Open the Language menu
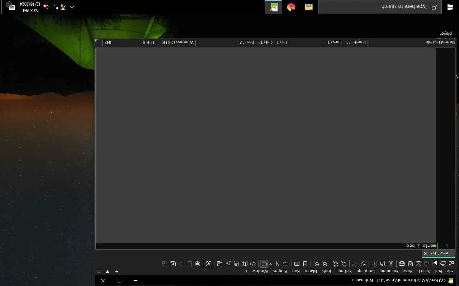This screenshot has height=286, width=459. tap(366, 271)
